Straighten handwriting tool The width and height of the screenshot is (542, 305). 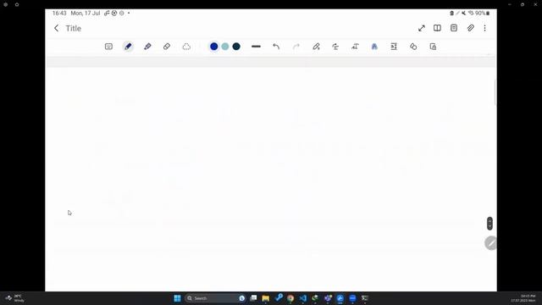click(335, 47)
